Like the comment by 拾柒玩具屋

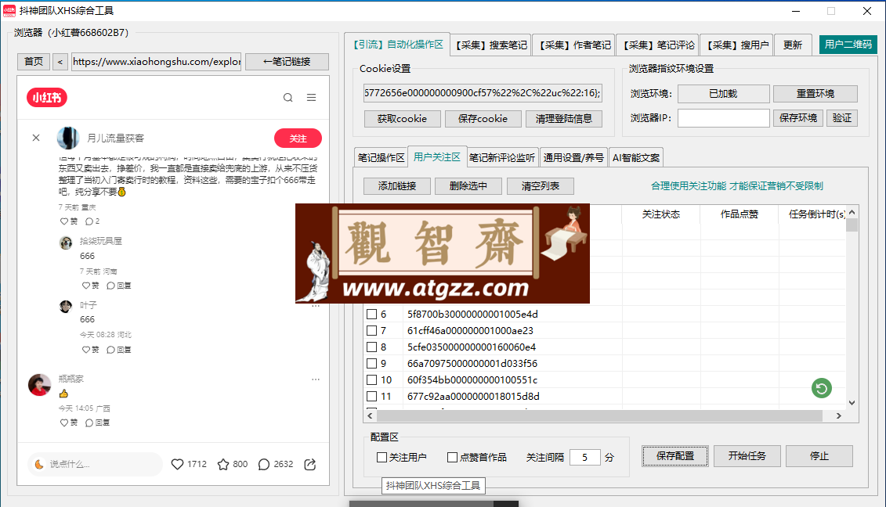point(90,286)
